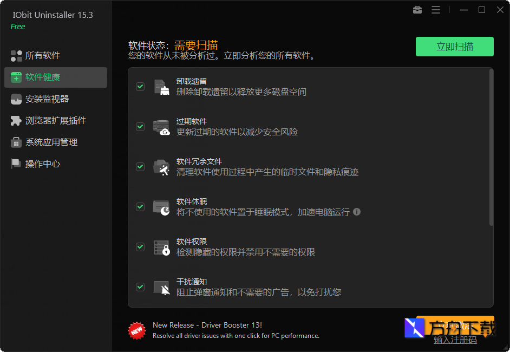Open 浏览器扩展插件 via its sidebar icon
Screen dimensions: 510x352
pos(15,120)
